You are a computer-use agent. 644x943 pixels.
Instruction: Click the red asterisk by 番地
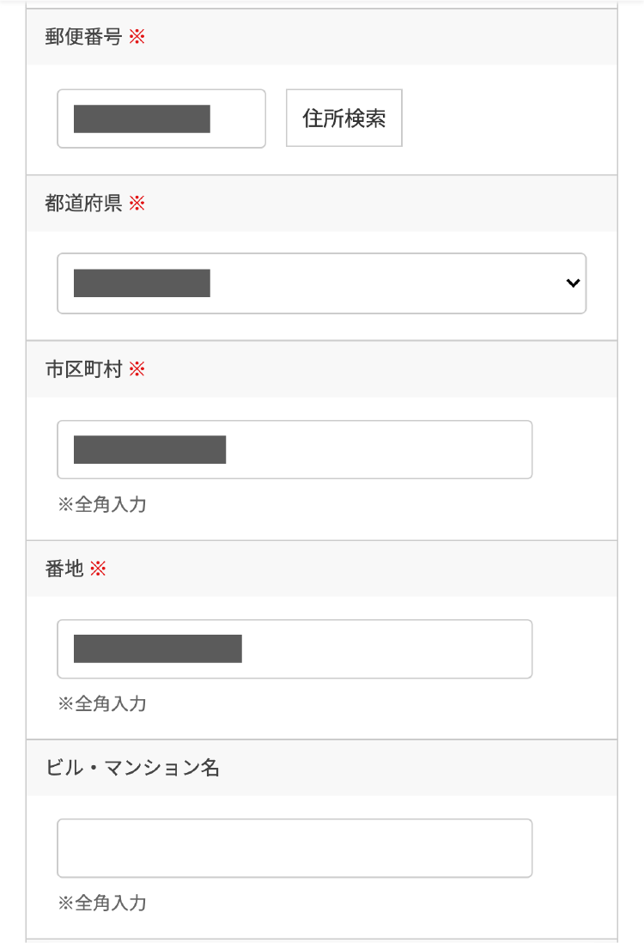click(x=97, y=569)
